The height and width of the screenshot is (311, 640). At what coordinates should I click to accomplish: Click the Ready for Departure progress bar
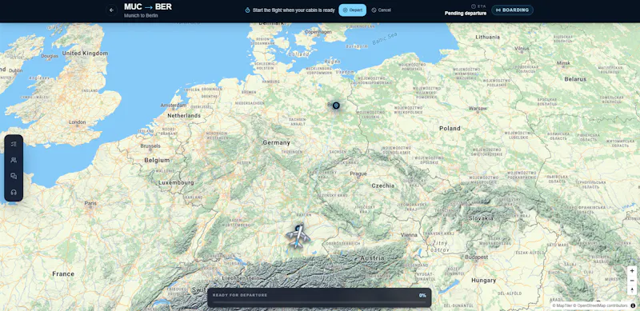pyautogui.click(x=319, y=302)
